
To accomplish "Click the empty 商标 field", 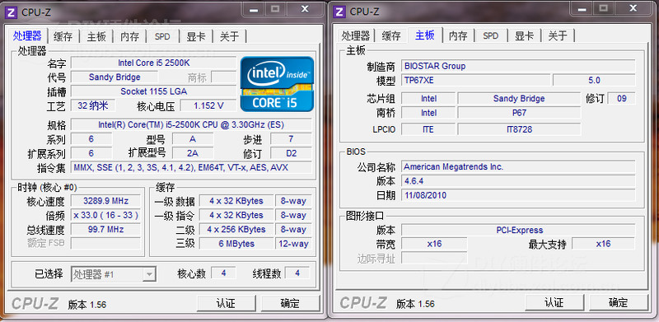I will pyautogui.click(x=223, y=77).
